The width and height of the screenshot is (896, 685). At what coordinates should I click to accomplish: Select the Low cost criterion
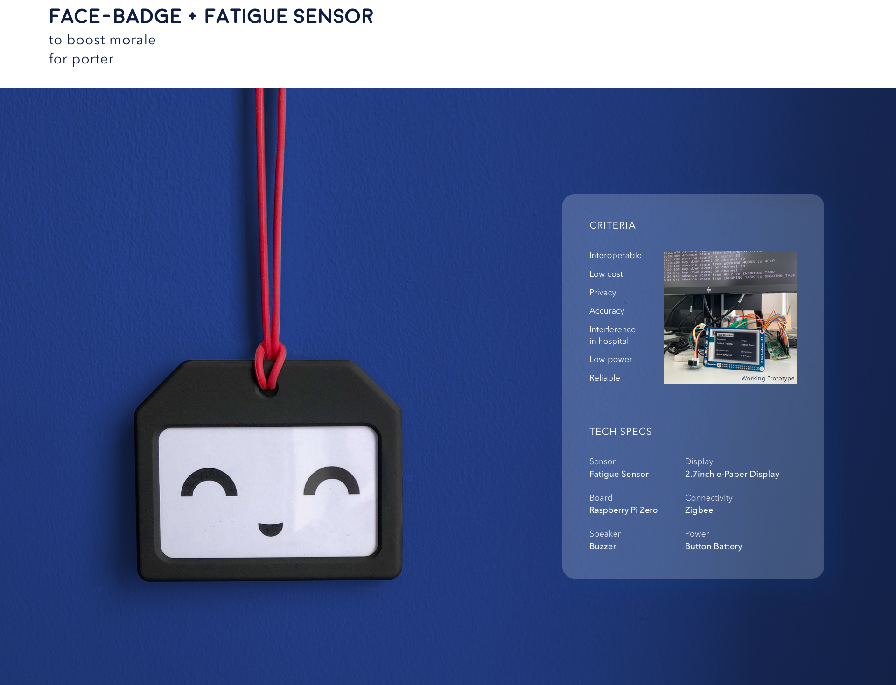click(605, 274)
